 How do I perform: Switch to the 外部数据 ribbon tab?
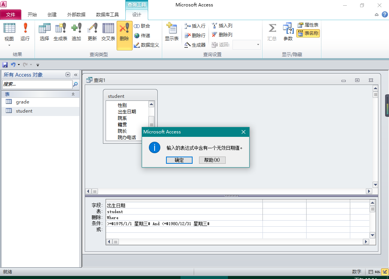tap(76, 15)
